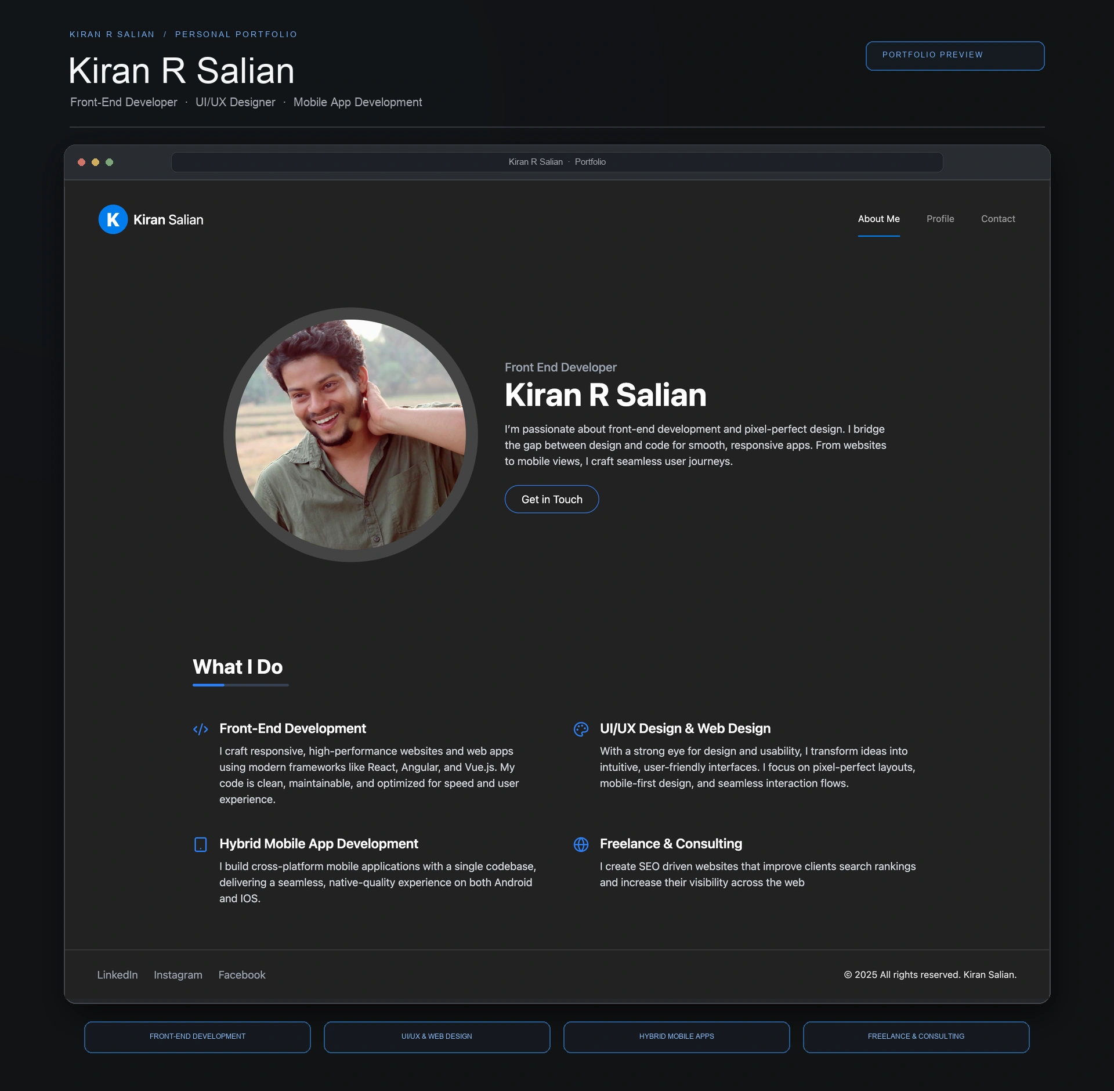Click the "I'm passionate about front-end" bio paragraph

pyautogui.click(x=695, y=445)
